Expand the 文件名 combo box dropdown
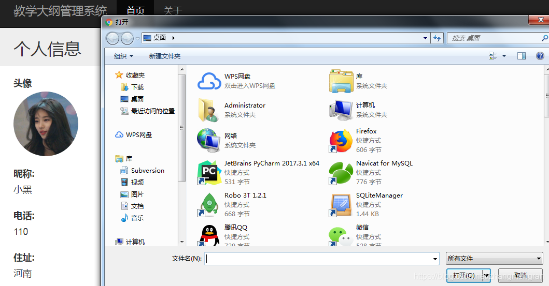 (x=435, y=259)
